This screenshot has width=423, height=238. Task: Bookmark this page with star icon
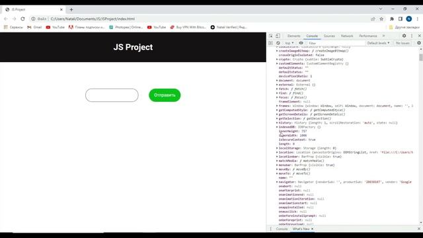coord(381,19)
